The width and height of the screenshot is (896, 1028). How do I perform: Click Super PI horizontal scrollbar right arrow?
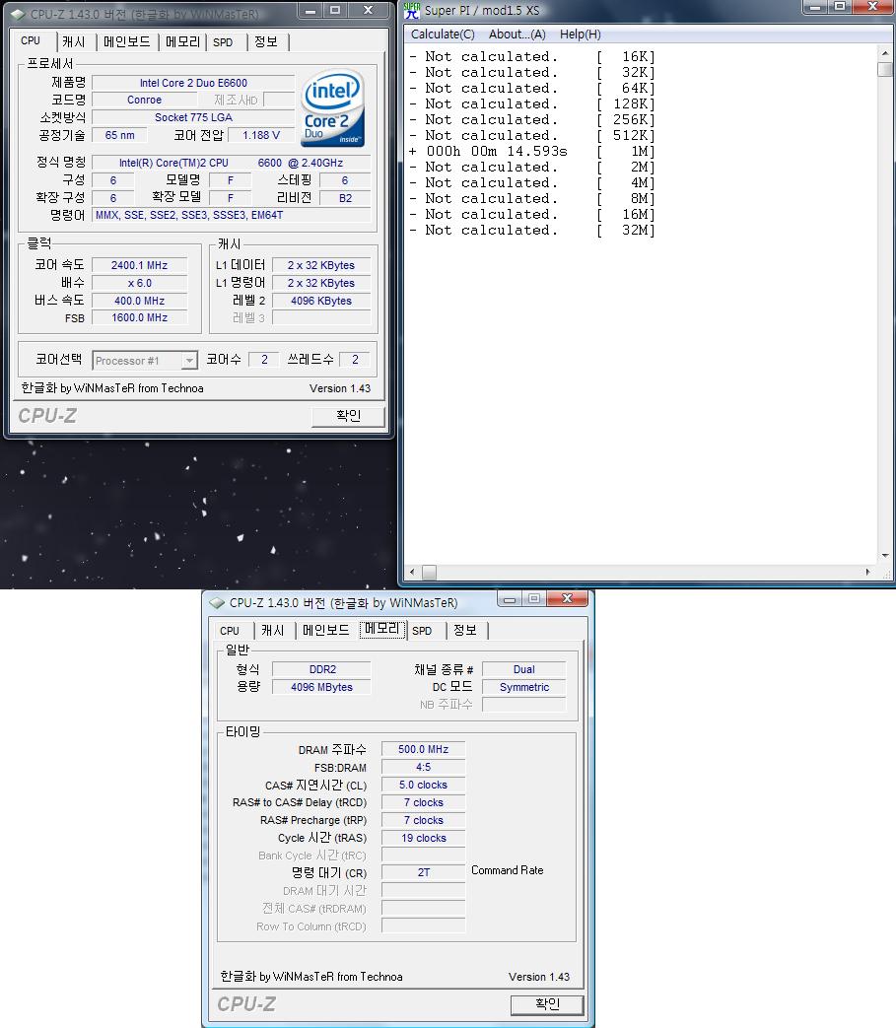tap(867, 573)
